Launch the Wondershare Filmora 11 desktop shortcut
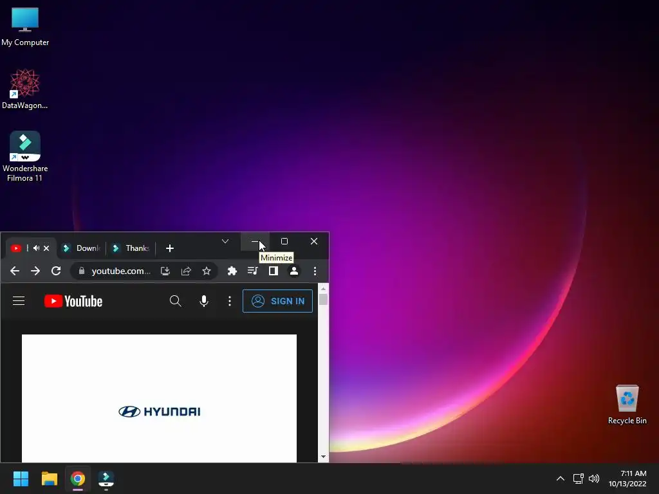Viewport: 659px width, 494px height. (25, 156)
